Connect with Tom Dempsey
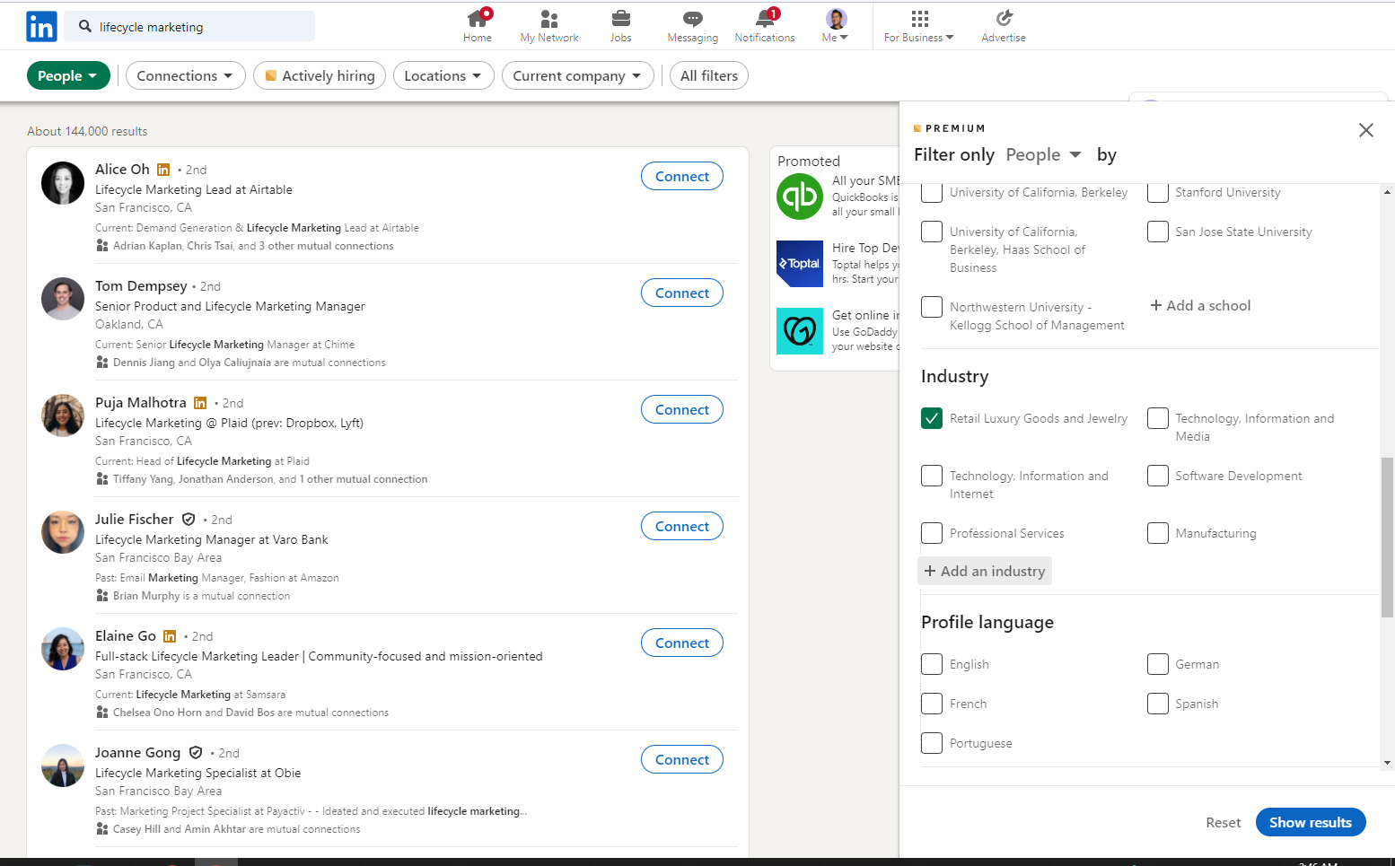1395x866 pixels. pos(682,293)
